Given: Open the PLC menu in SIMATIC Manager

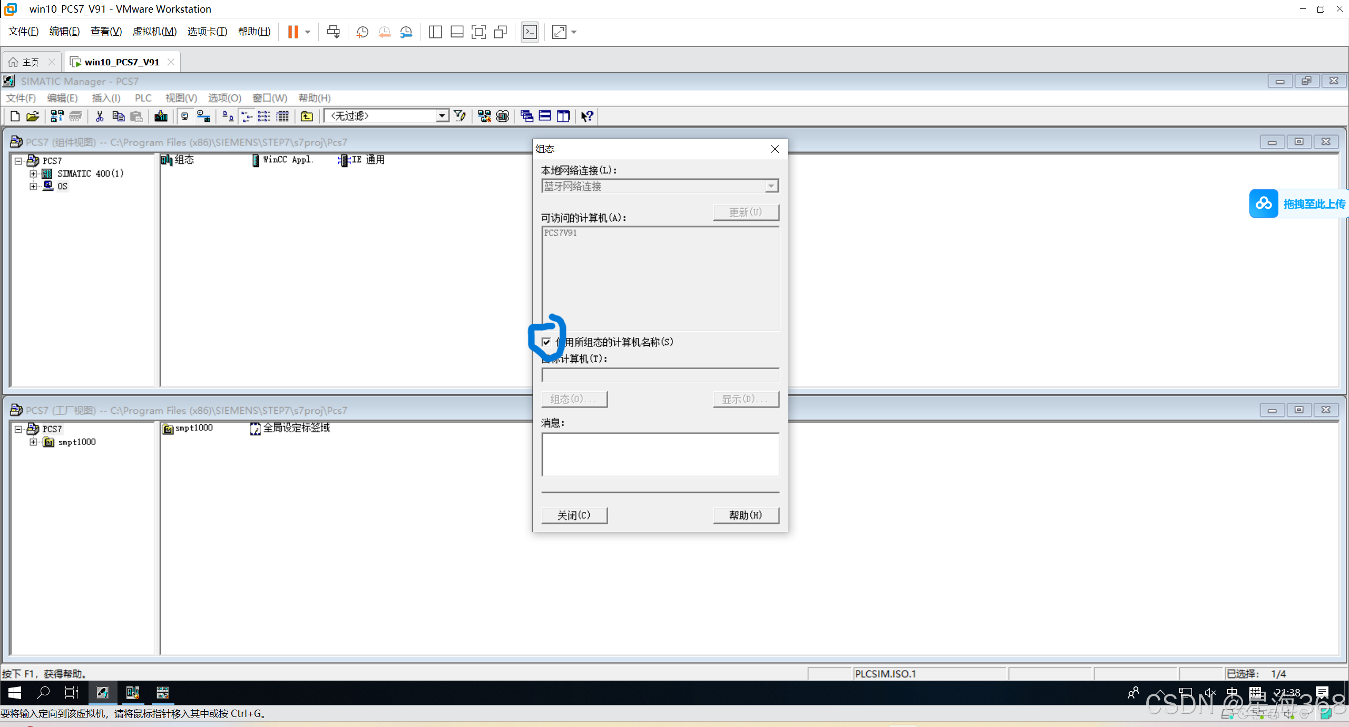Looking at the screenshot, I should coord(143,98).
